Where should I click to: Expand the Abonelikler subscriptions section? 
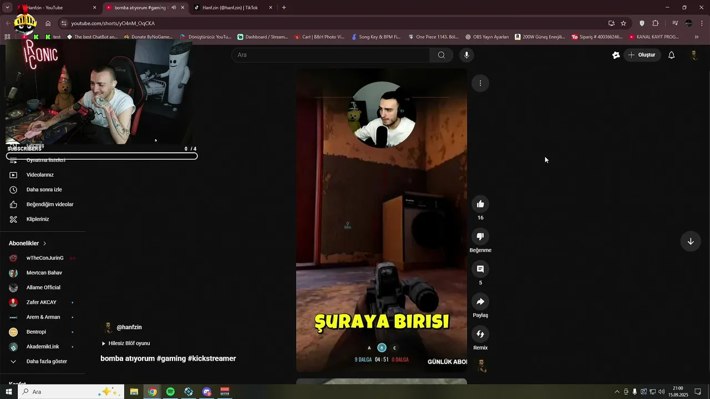[x=28, y=243]
